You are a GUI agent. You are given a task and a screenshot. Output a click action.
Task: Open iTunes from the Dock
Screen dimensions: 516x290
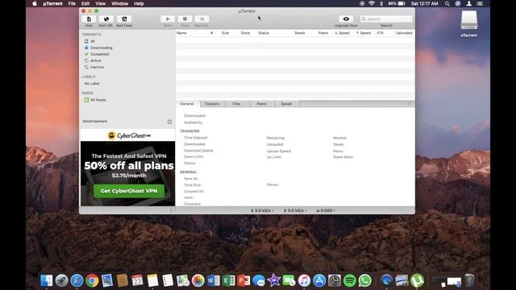tap(304, 280)
